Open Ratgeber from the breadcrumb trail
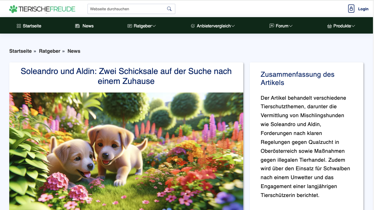Image resolution: width=374 pixels, height=210 pixels. [49, 51]
